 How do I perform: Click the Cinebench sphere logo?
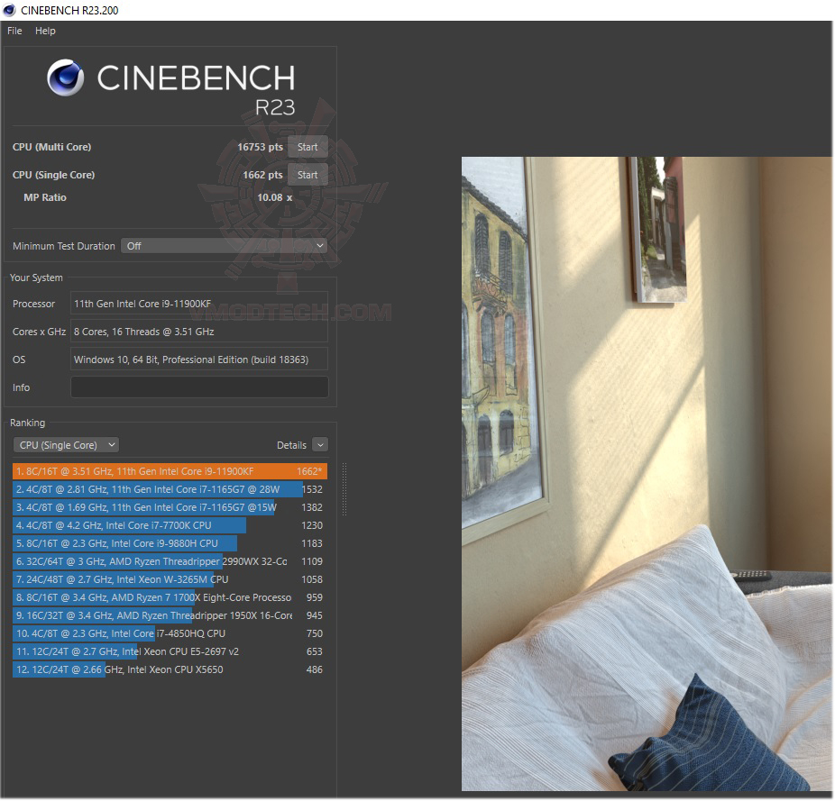(x=66, y=77)
